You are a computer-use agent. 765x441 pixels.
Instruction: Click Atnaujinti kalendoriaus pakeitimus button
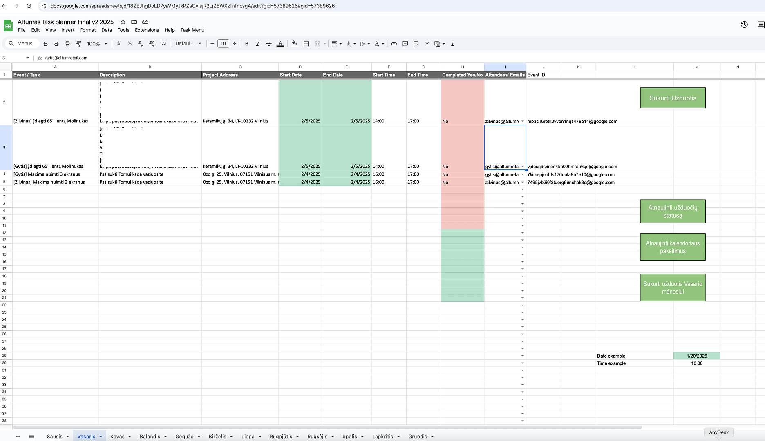point(673,247)
